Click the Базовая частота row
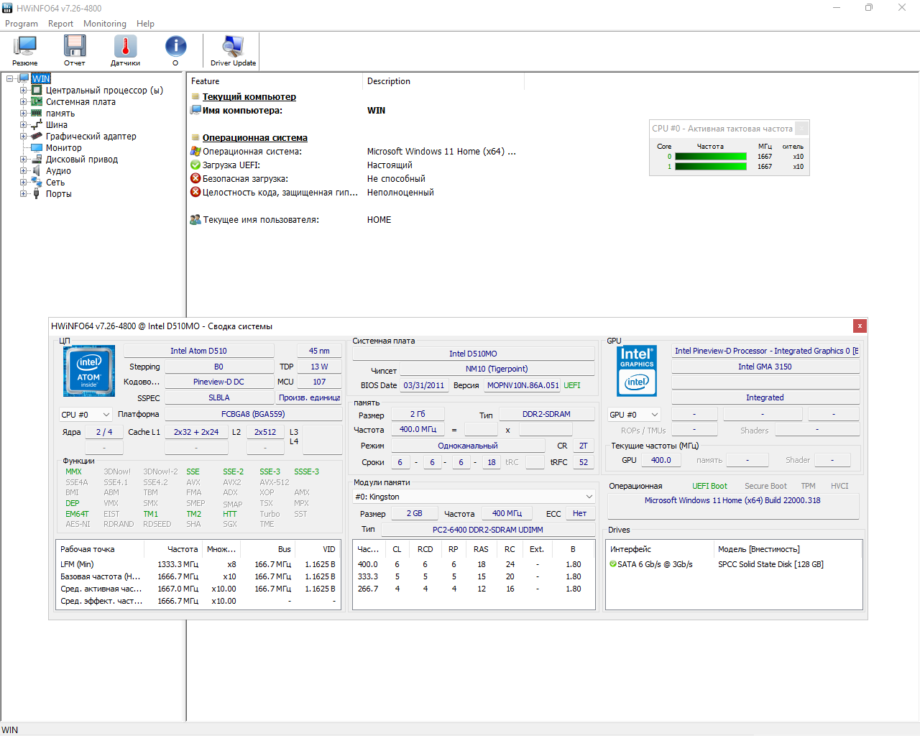The height and width of the screenshot is (736, 920). tap(198, 576)
